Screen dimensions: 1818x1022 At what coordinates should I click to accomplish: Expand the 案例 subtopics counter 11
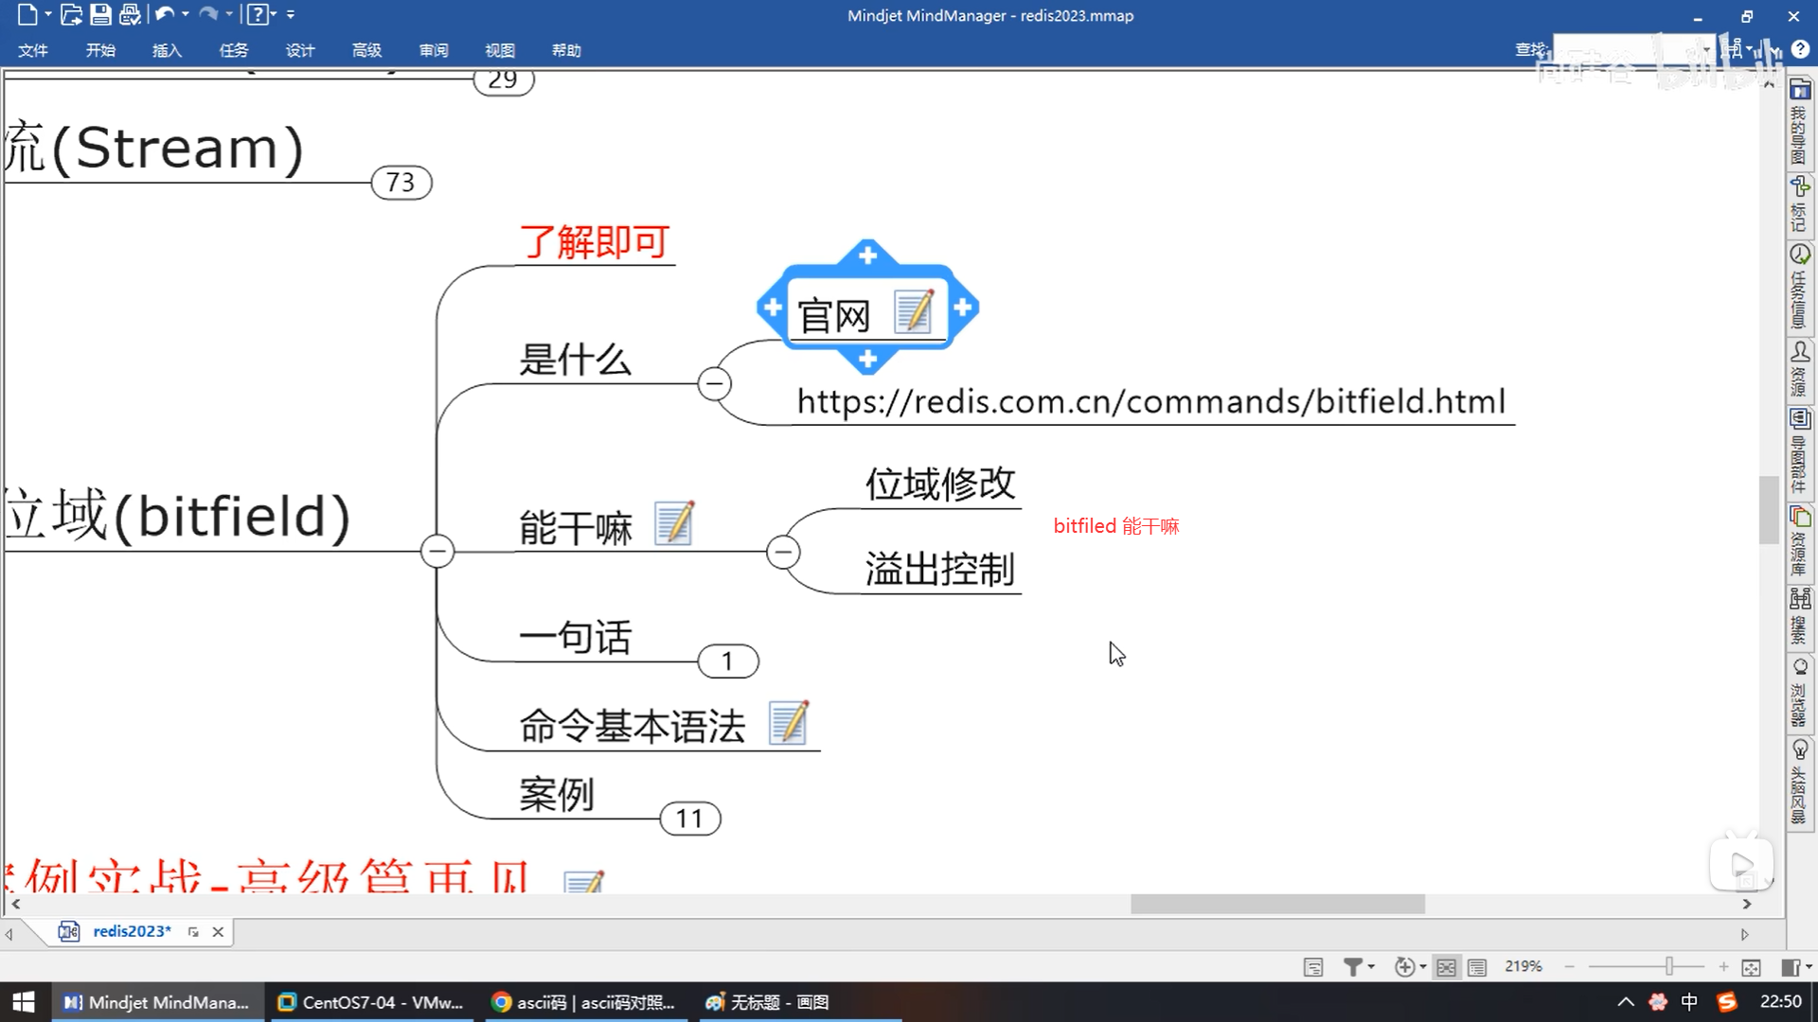(x=689, y=819)
